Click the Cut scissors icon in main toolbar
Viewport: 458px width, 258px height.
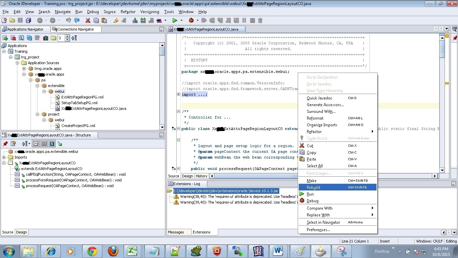point(88,20)
